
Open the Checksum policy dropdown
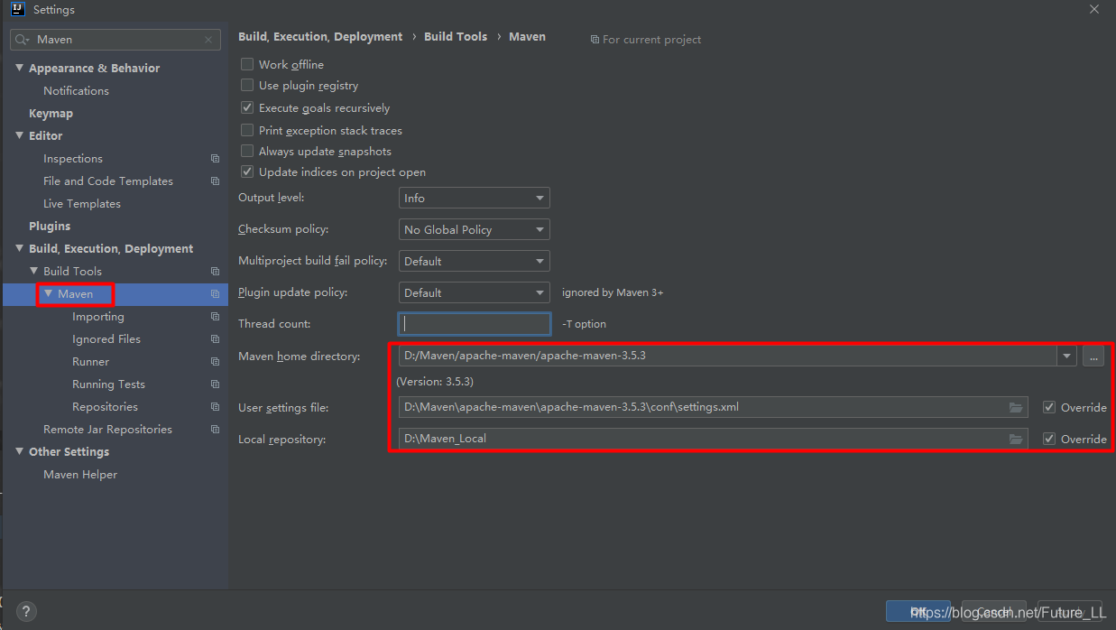pyautogui.click(x=475, y=229)
